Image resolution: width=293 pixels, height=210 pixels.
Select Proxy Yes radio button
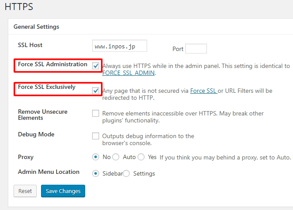[141, 157]
